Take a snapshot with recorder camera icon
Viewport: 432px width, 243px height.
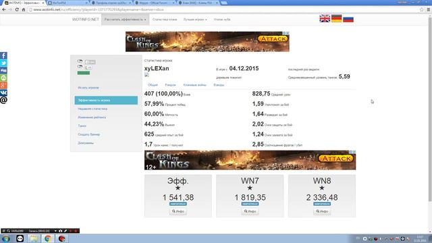tap(60, 231)
